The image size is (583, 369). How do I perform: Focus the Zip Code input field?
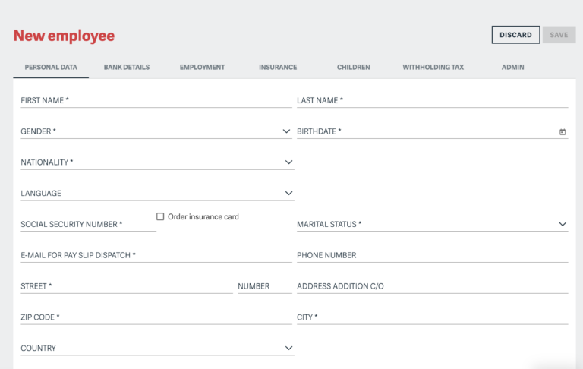coord(156,317)
